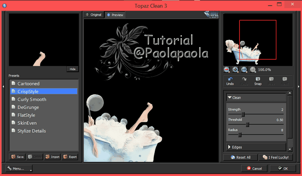The width and height of the screenshot is (302, 176).
Task: Choose the Curly Smooth preset
Action: click(44, 99)
